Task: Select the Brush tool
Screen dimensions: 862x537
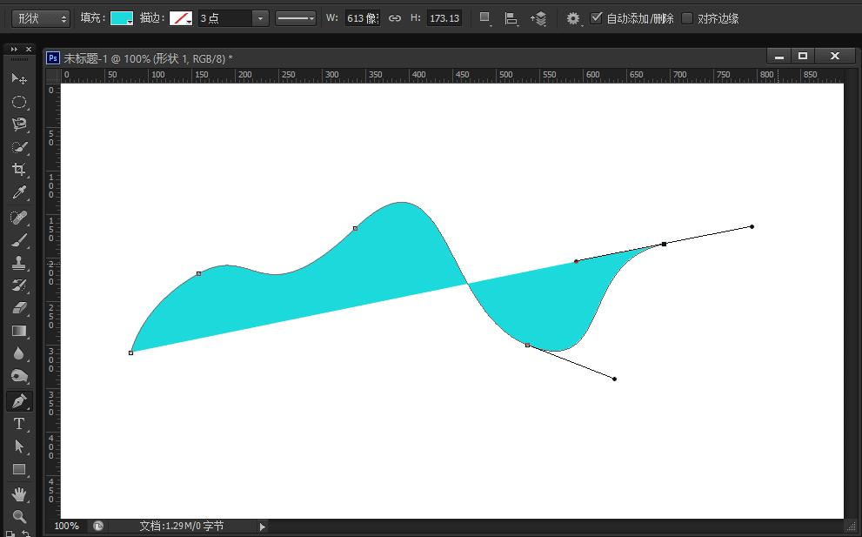Action: click(18, 240)
